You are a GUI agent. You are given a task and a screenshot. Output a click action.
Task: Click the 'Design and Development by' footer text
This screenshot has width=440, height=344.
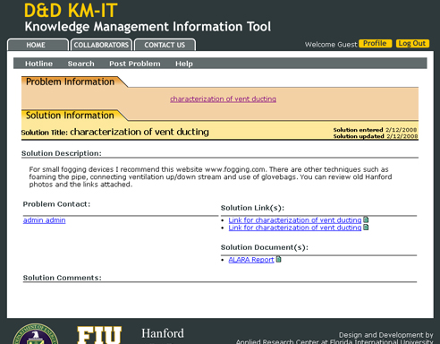pyautogui.click(x=385, y=335)
